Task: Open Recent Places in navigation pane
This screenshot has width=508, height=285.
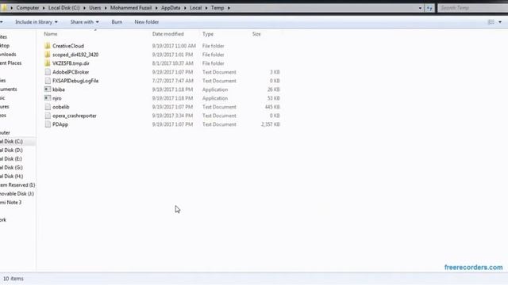Action: (10, 63)
